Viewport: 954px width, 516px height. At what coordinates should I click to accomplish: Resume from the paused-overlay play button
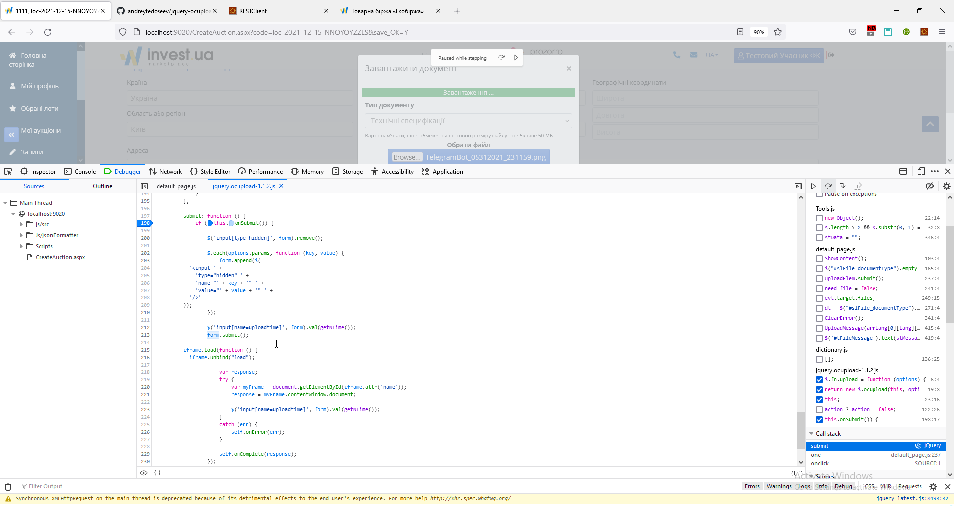(x=516, y=58)
